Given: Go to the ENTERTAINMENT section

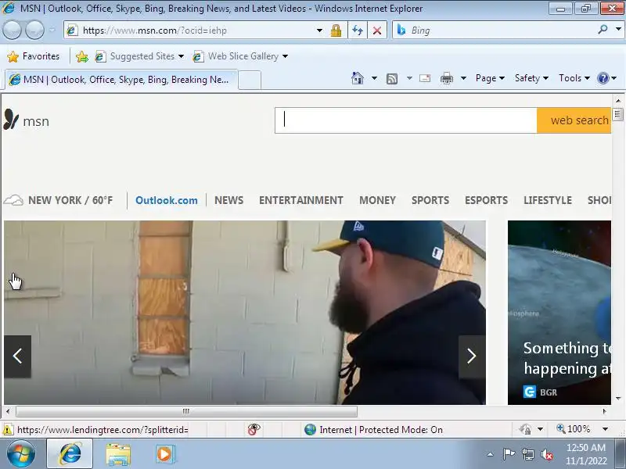Looking at the screenshot, I should (x=301, y=200).
